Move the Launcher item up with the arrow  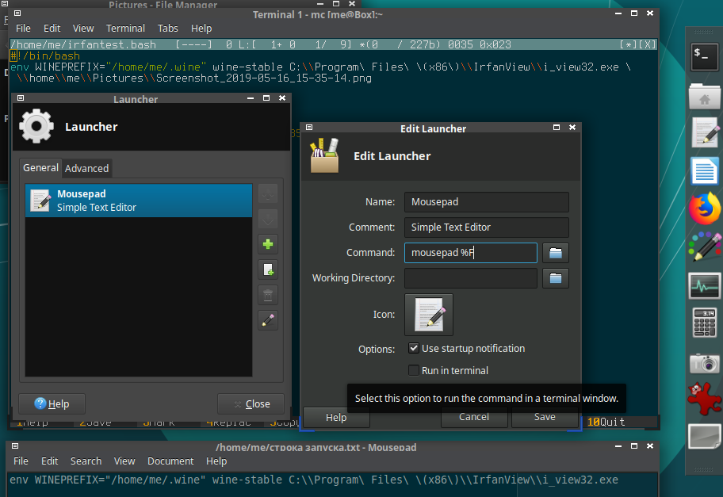(x=268, y=193)
